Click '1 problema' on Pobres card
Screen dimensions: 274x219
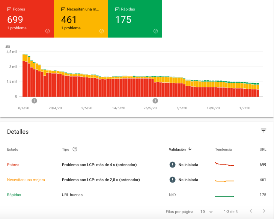tap(17, 28)
